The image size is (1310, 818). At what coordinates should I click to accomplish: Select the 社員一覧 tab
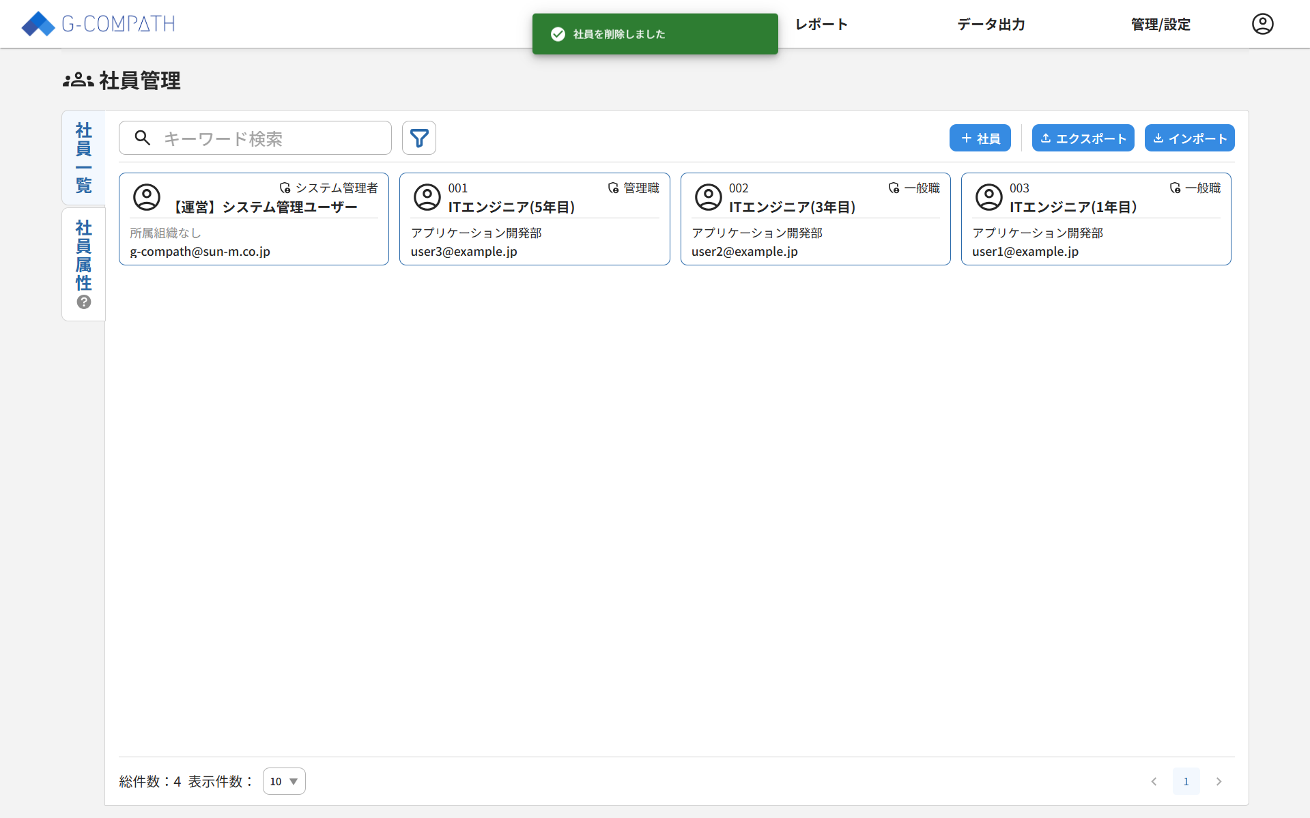[83, 156]
